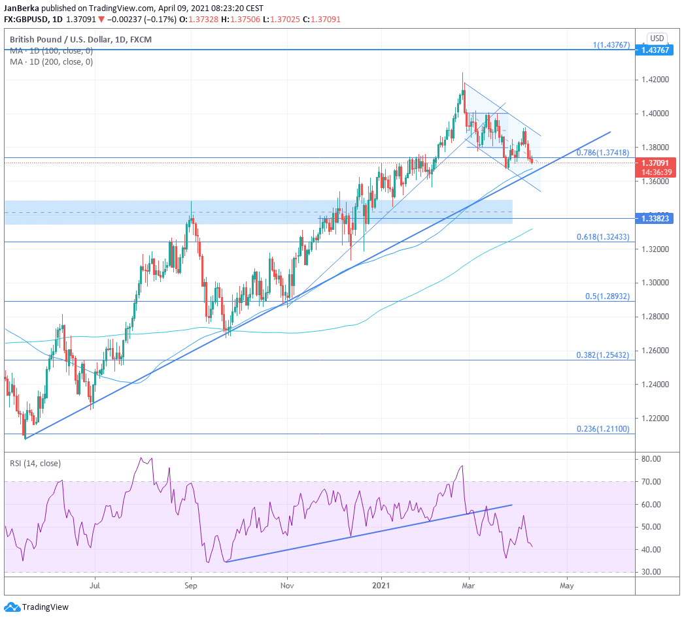Click the blue 1.43767 price label
Image resolution: width=684 pixels, height=619 pixels.
pyautogui.click(x=655, y=50)
